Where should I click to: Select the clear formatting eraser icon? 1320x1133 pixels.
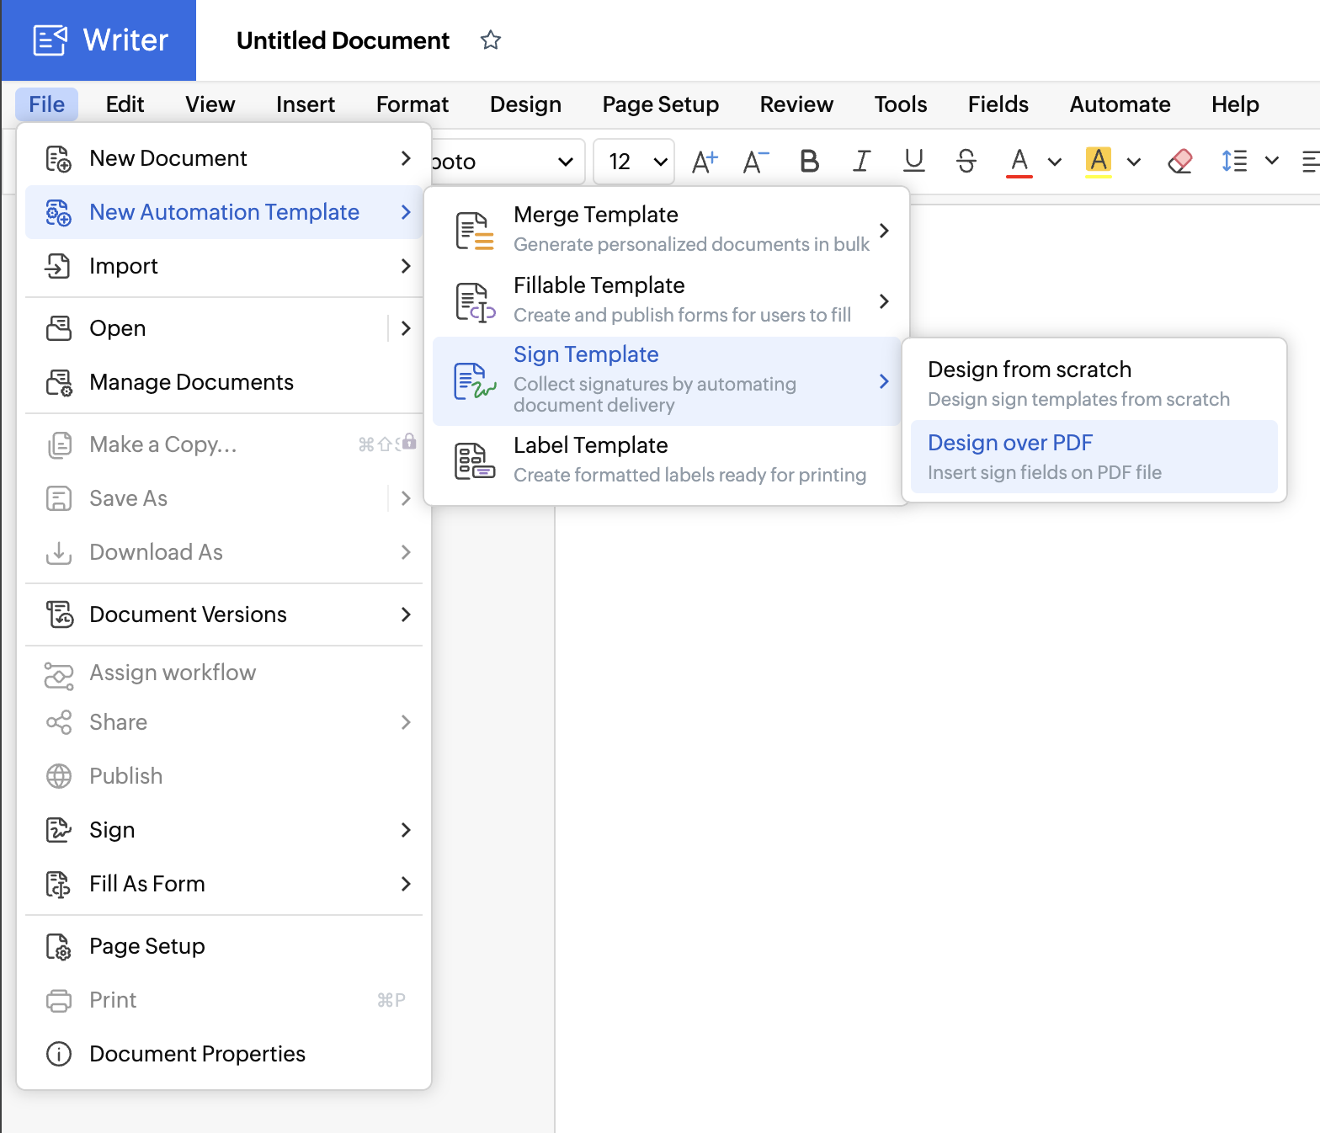[1180, 161]
